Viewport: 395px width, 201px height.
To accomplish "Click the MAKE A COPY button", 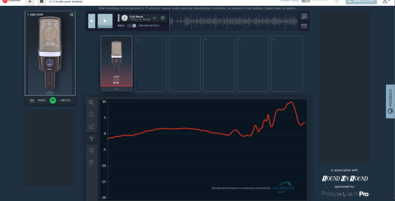I will (x=361, y=2).
